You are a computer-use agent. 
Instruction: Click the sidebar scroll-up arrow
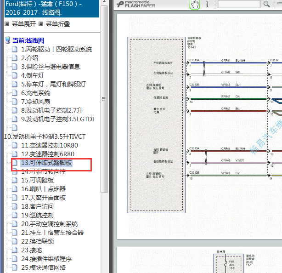104,2
